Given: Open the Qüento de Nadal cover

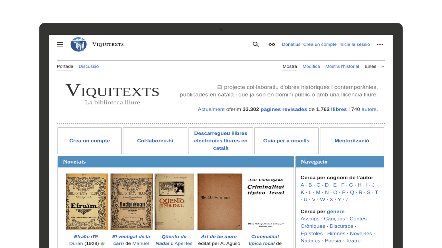Looking at the screenshot, I should coord(174,201).
